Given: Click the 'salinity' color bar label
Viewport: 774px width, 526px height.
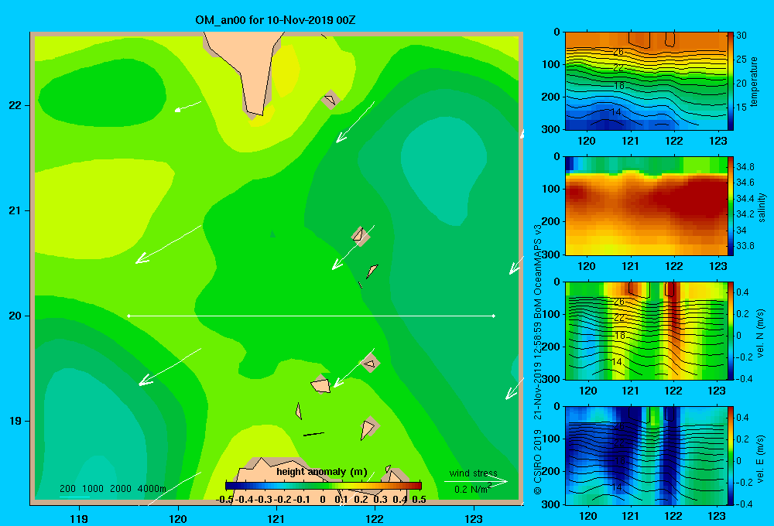Looking at the screenshot, I should (762, 207).
